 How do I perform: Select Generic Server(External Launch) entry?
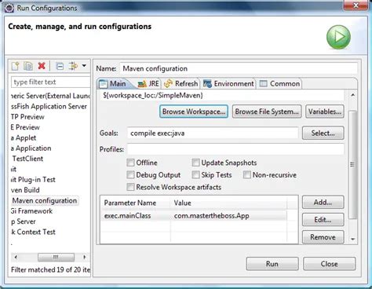50,96
